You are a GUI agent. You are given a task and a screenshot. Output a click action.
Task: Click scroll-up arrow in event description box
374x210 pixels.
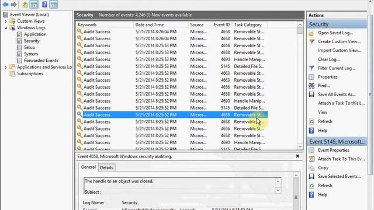[278, 181]
